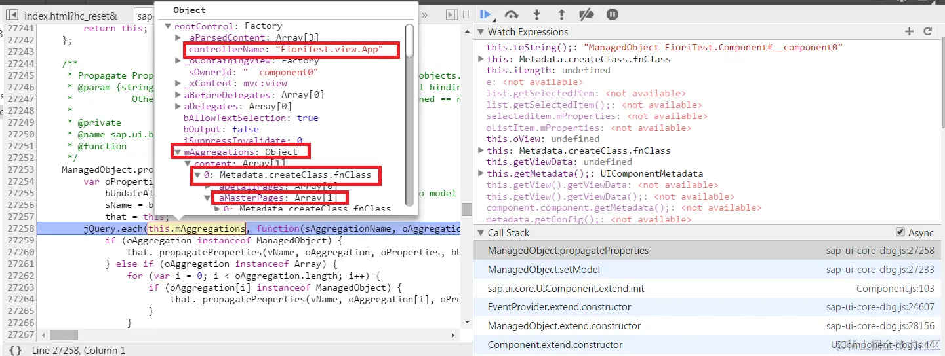
Task: Resume script execution in the debugger
Action: point(486,14)
